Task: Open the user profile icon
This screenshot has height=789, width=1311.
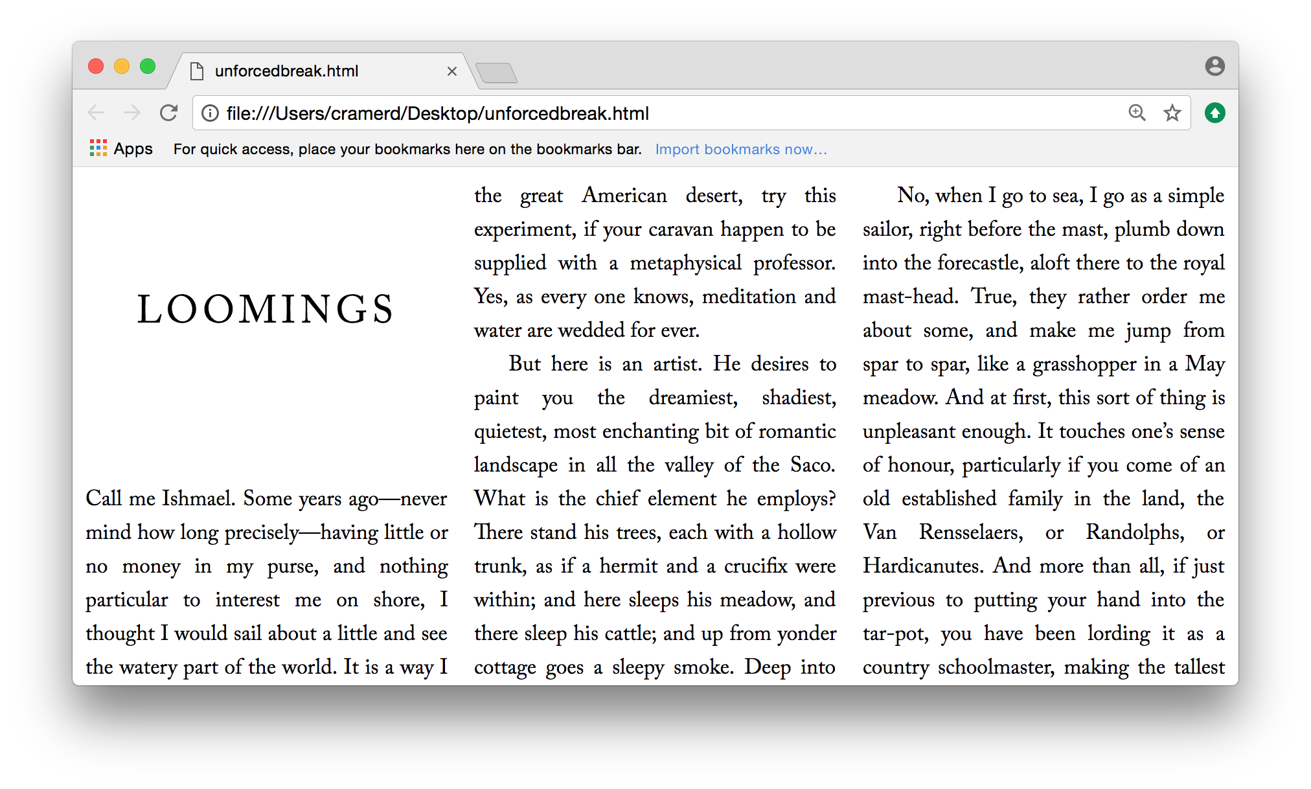Action: pyautogui.click(x=1214, y=66)
